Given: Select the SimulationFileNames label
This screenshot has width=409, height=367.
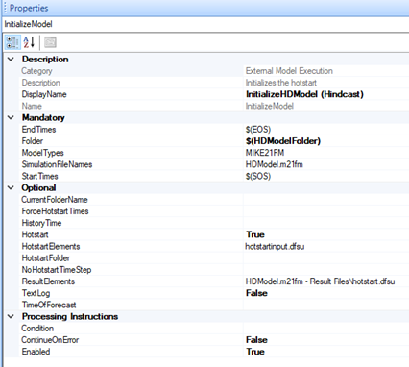Looking at the screenshot, I should click(57, 164).
